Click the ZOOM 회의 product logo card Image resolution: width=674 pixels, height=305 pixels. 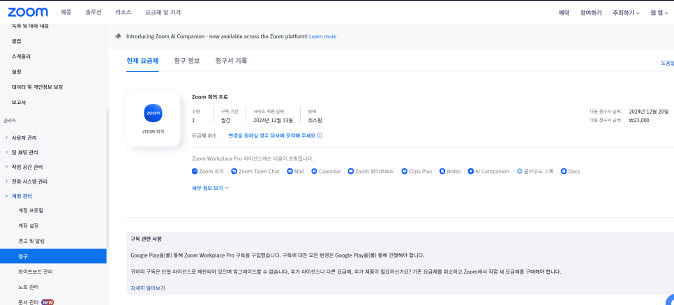[x=153, y=119]
